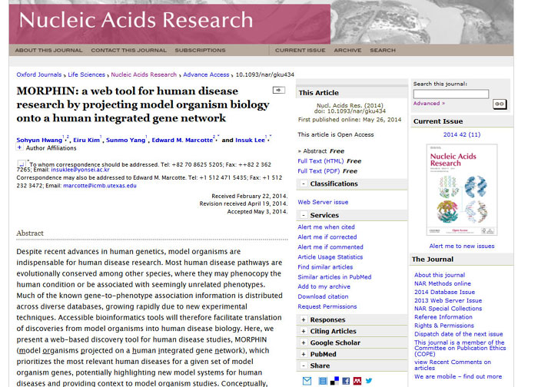Image resolution: width=538 pixels, height=387 pixels.
Task: Share article on Facebook icon
Action: click(346, 381)
